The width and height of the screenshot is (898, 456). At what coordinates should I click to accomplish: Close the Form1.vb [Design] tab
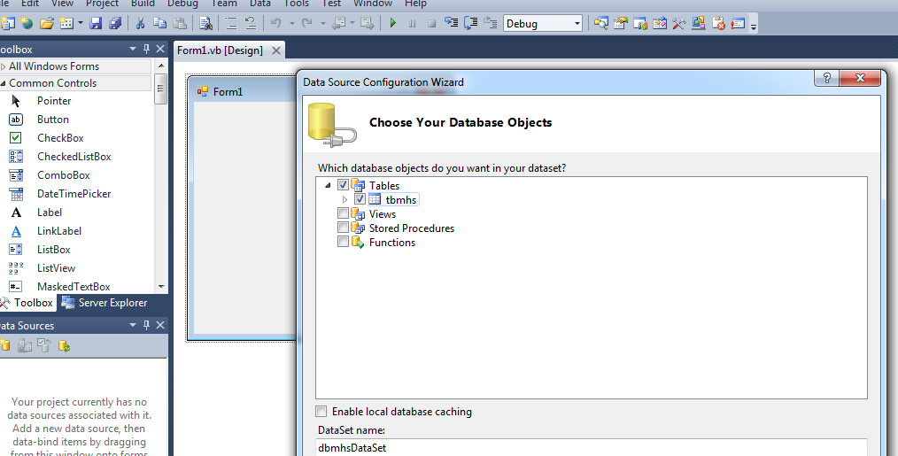(x=276, y=50)
